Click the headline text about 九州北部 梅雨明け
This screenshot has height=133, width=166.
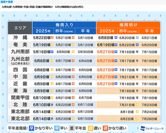point(42,7)
